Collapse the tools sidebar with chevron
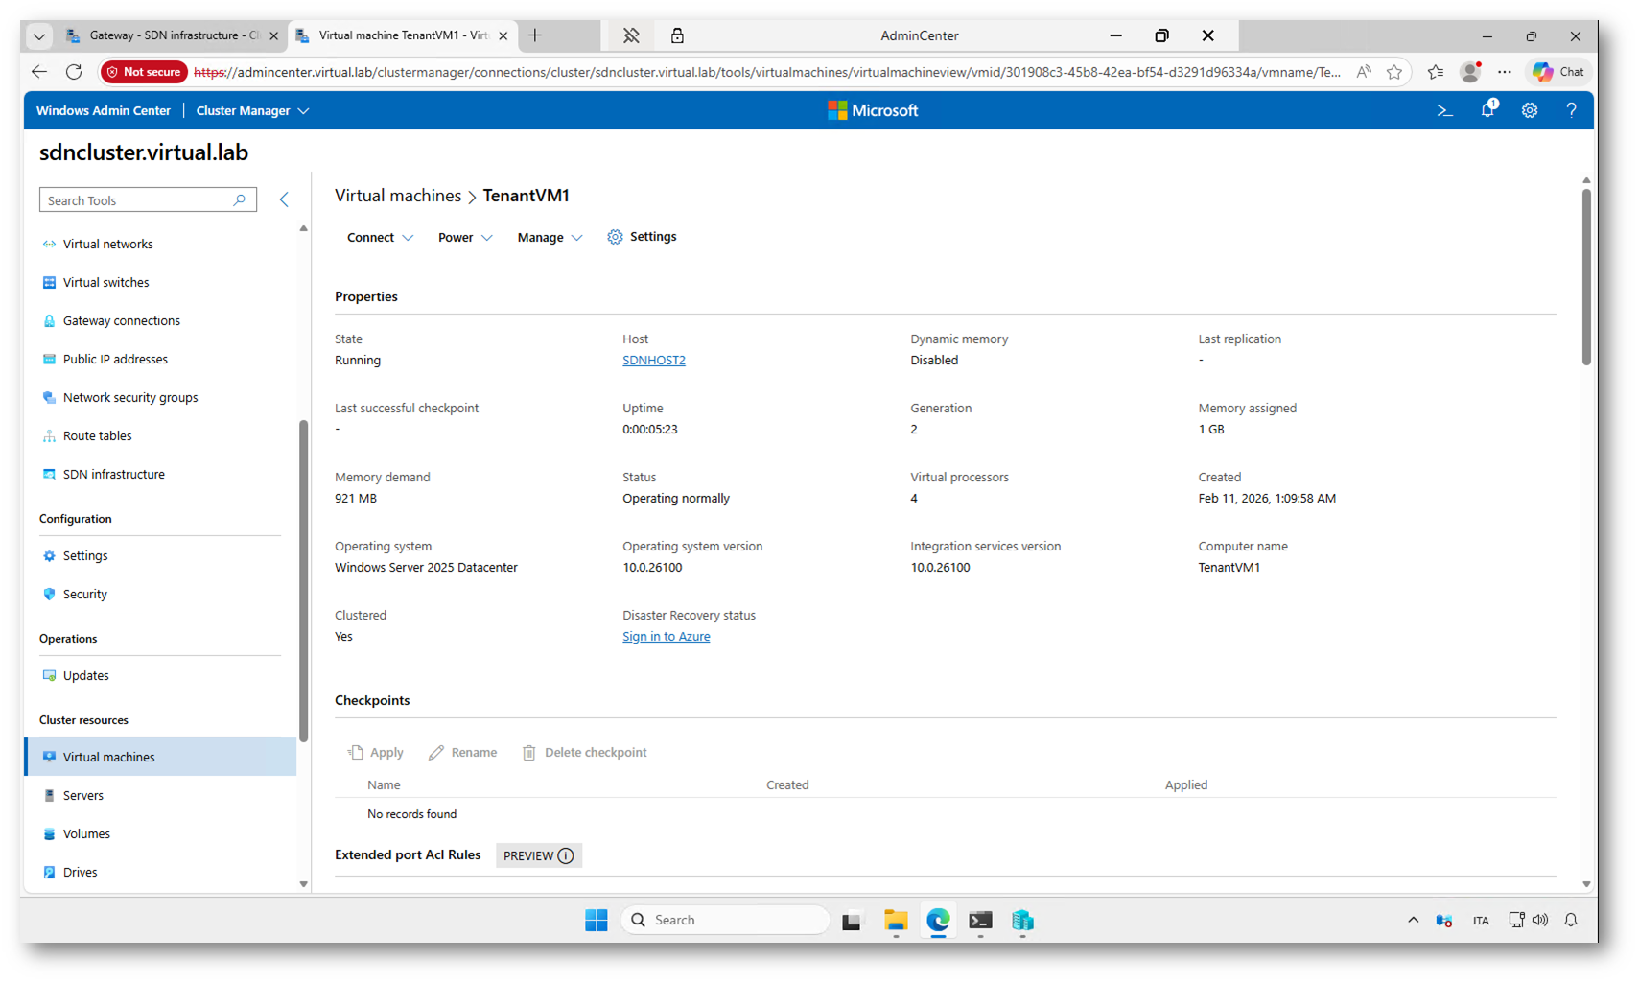This screenshot has height=983, width=1639. tap(284, 199)
